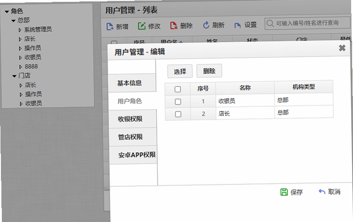Image resolution: width=353 pixels, height=222 pixels.
Task: Close the 用户管理 - 编辑 dialog
Action: pyautogui.click(x=342, y=48)
